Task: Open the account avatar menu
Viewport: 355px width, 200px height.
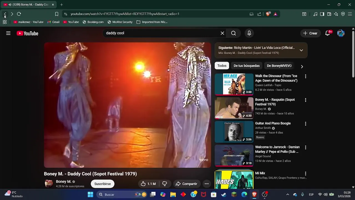Action: pos(341,33)
